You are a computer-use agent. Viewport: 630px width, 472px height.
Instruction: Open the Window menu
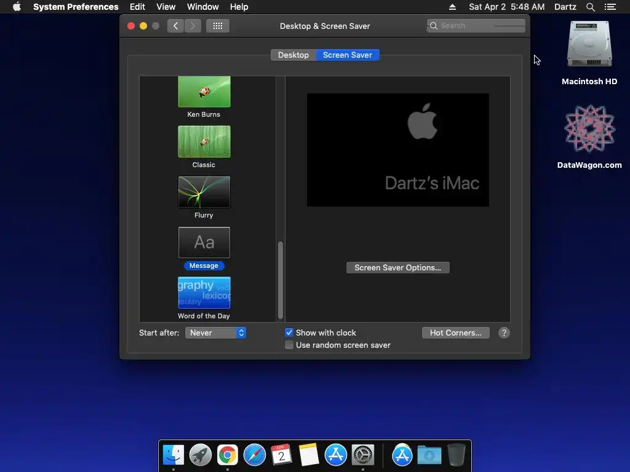(x=202, y=7)
